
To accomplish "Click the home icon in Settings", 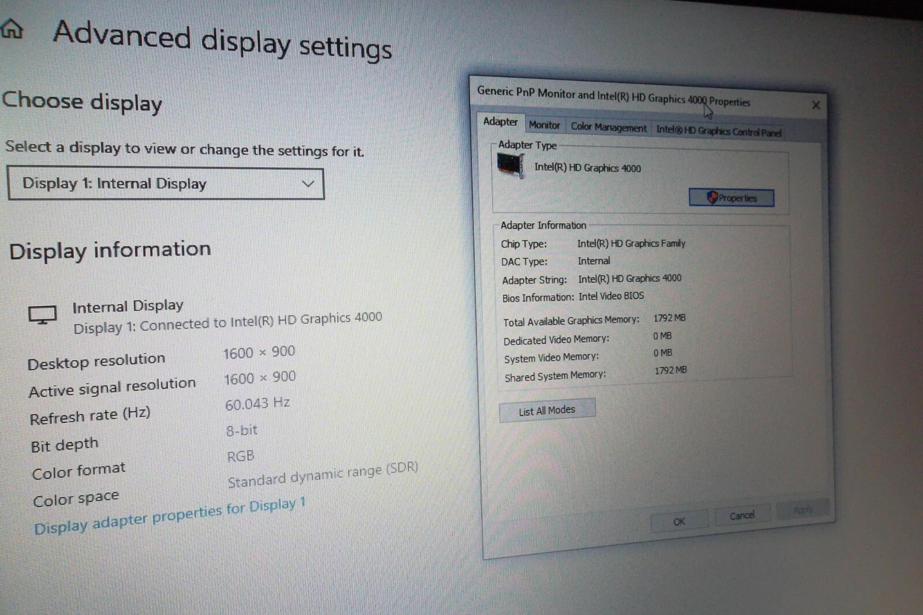I will point(12,28).
